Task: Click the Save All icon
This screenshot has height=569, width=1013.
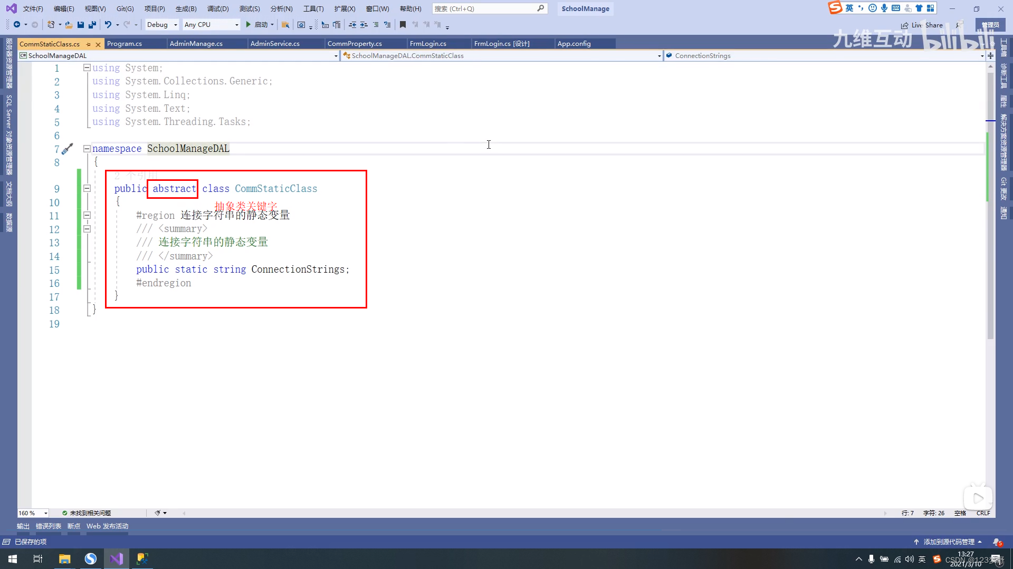Action: (92, 25)
